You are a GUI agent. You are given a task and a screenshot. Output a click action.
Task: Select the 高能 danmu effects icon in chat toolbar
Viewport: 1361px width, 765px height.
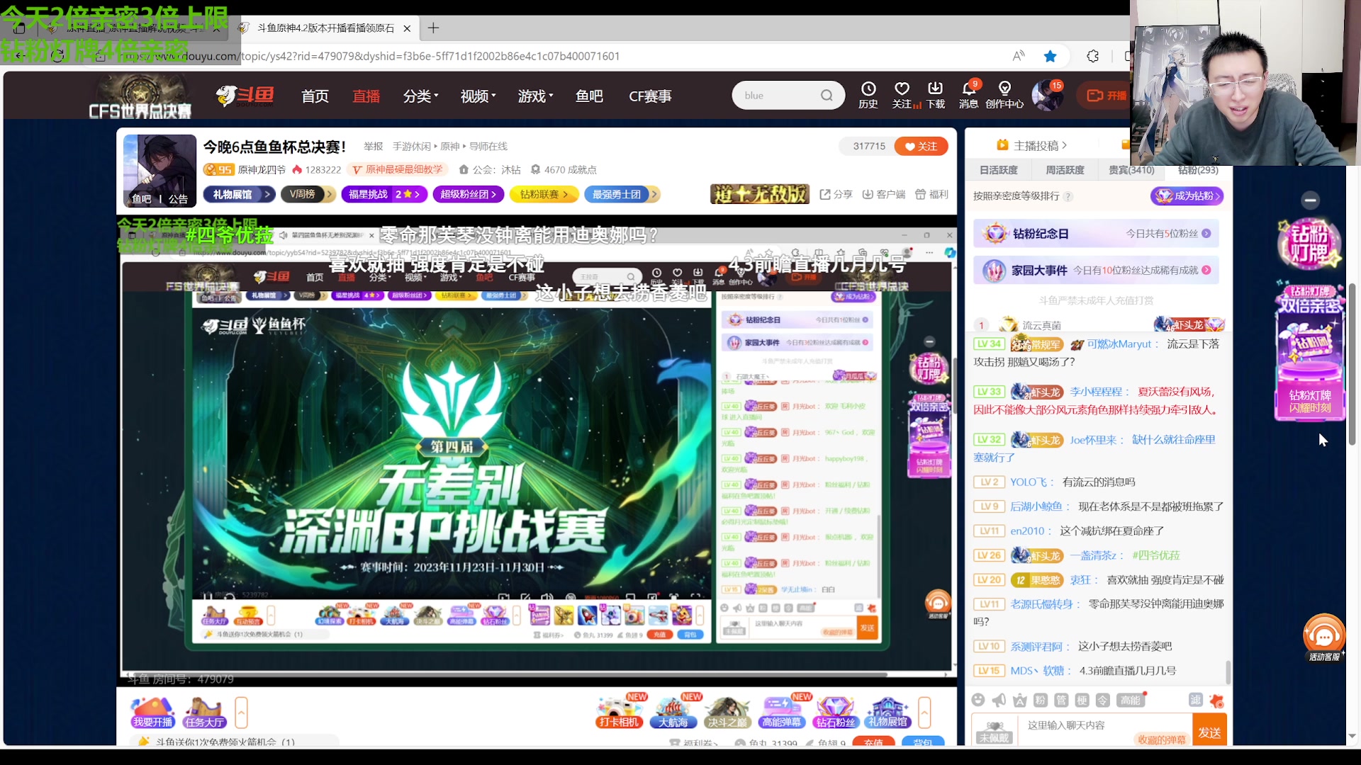[1132, 700]
